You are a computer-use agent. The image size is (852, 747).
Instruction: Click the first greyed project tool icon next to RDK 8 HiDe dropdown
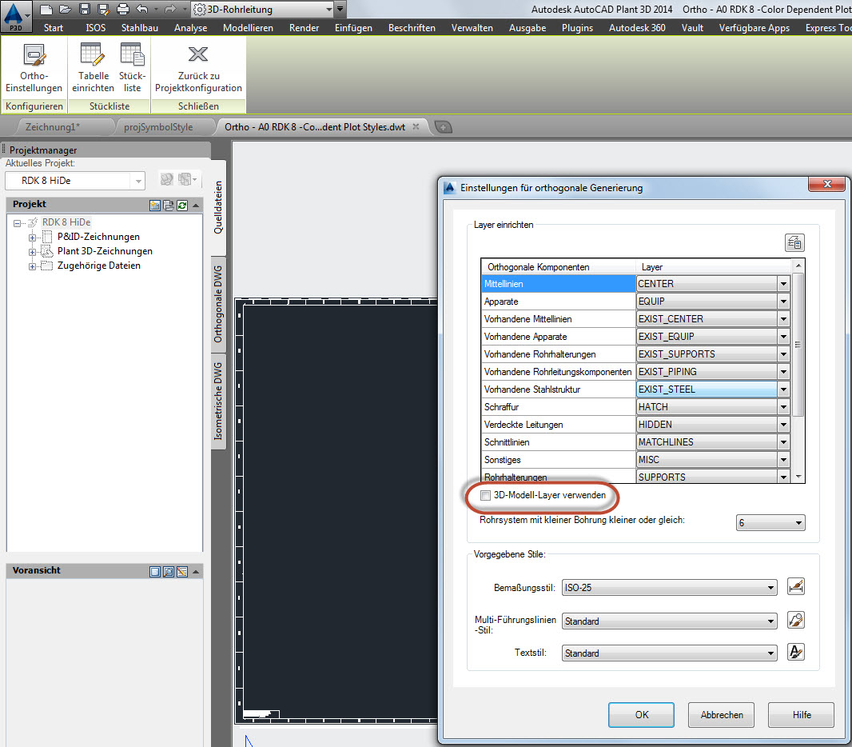[x=167, y=179]
